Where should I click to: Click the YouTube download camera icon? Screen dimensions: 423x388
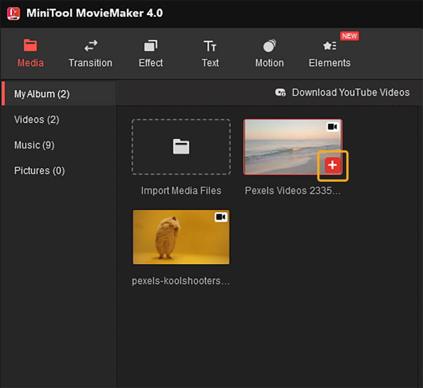[x=280, y=92]
